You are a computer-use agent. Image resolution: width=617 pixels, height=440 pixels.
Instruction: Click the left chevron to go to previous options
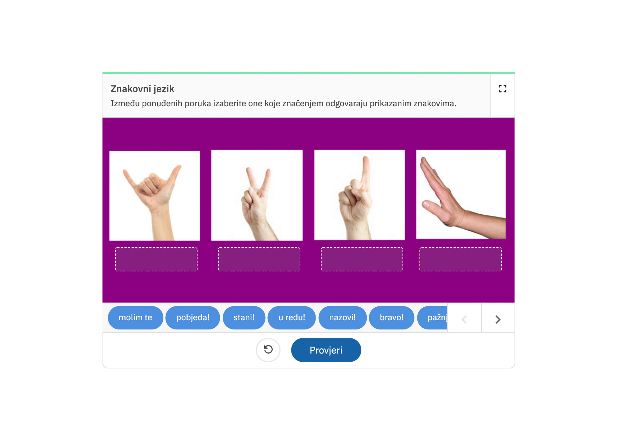click(x=465, y=320)
